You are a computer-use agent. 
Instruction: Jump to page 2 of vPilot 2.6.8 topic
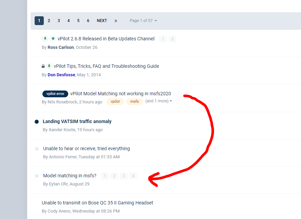pyautogui.click(x=172, y=39)
